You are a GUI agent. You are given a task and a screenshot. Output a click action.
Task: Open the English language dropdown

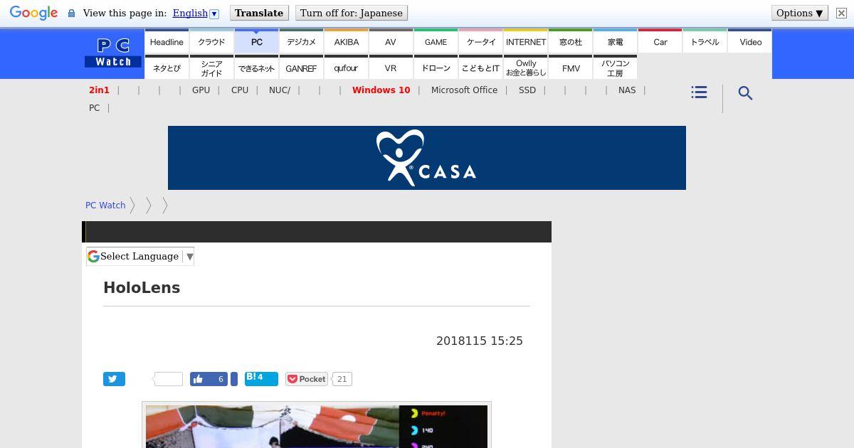[196, 13]
